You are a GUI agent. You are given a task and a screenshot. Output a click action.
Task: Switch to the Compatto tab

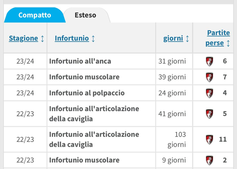point(35,15)
